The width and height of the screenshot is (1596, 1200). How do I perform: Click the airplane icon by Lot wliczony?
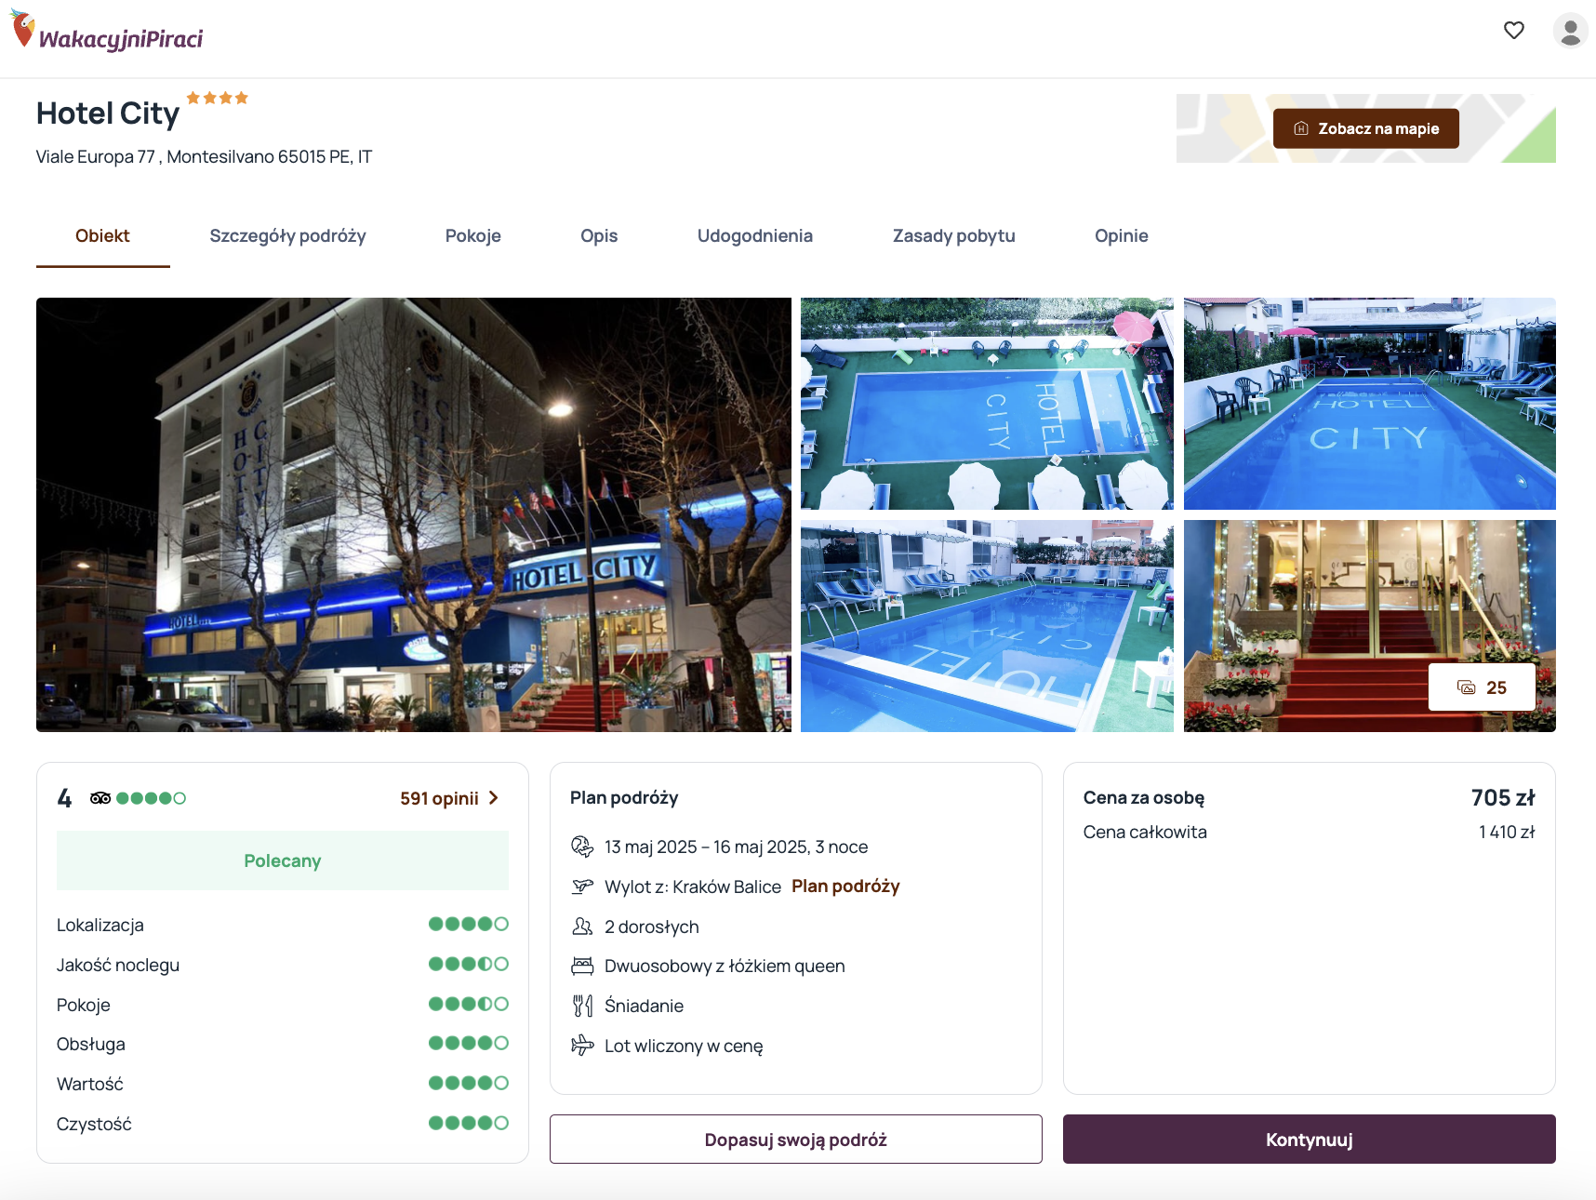[x=582, y=1046]
